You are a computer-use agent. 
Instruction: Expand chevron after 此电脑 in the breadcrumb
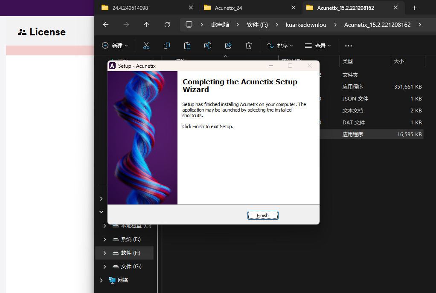point(238,25)
